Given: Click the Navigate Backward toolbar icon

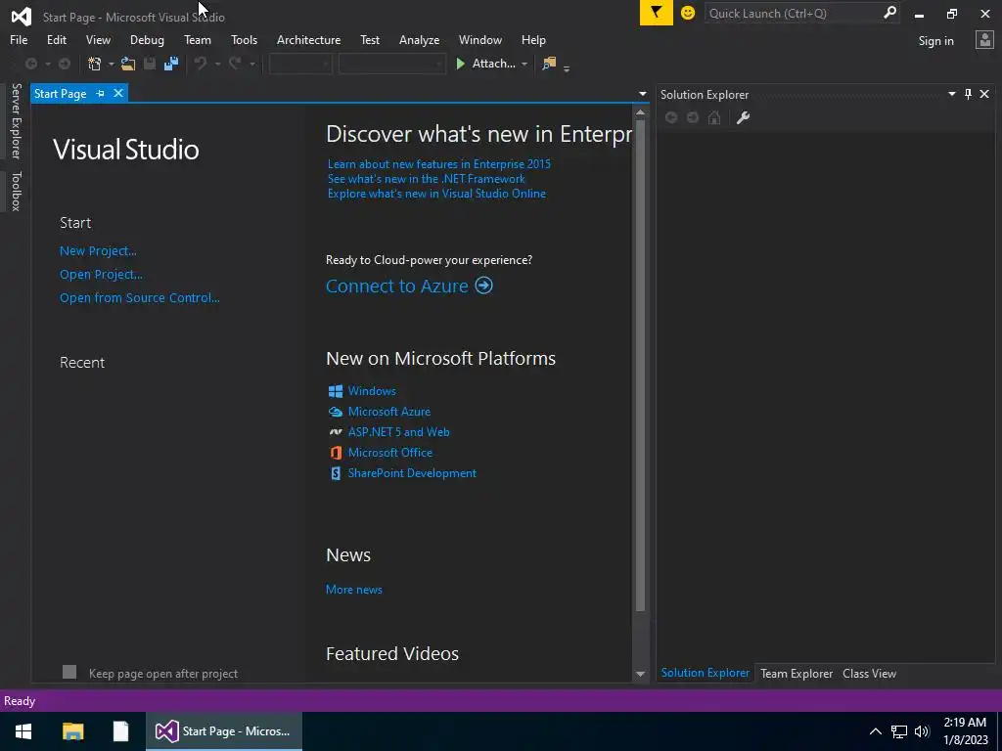Looking at the screenshot, I should (x=30, y=64).
